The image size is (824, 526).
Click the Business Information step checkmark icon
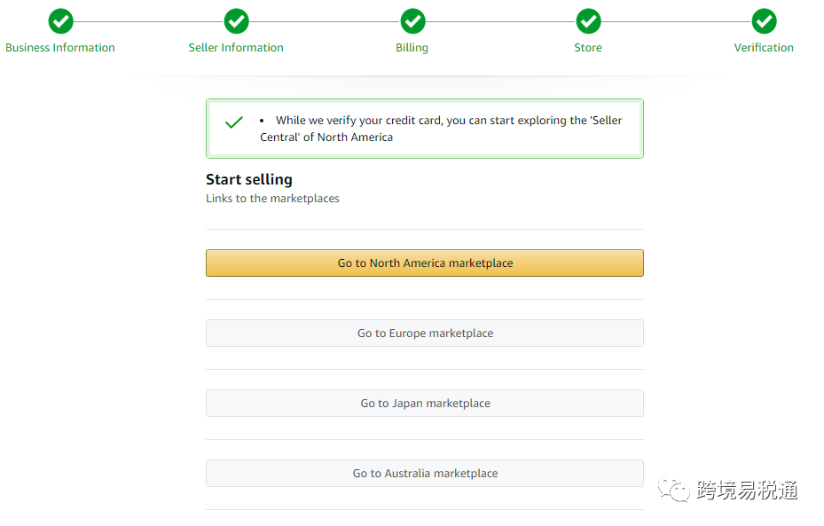click(x=60, y=21)
